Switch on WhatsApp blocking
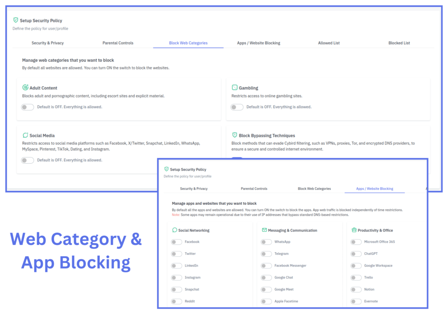This screenshot has height=316, width=448. coord(266,242)
